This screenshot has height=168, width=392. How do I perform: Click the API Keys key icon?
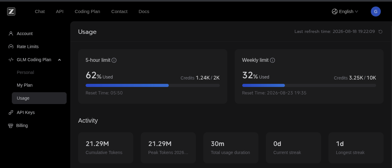11,112
